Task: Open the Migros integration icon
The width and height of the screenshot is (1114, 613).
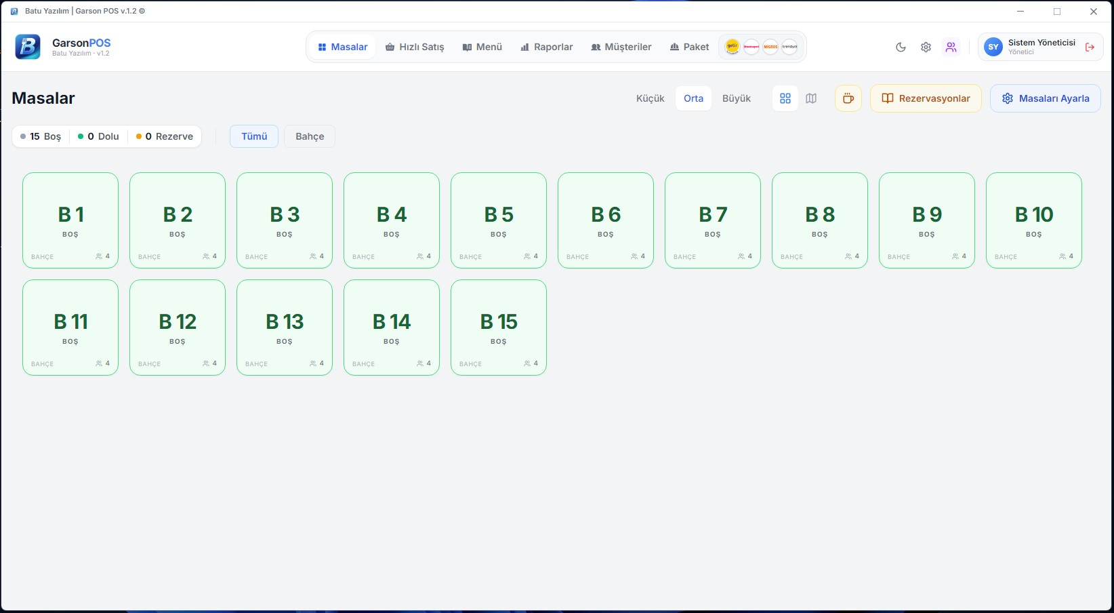Action: [770, 47]
